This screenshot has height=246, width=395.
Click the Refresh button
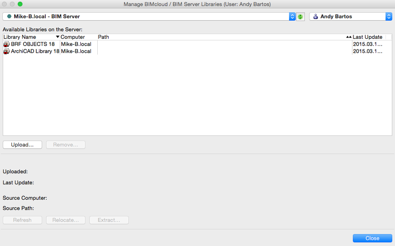click(23, 220)
